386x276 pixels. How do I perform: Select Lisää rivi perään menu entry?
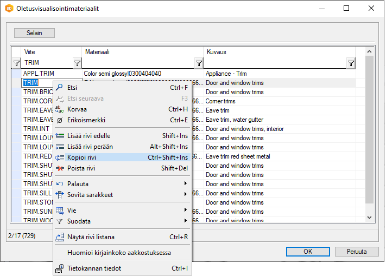(x=122, y=147)
